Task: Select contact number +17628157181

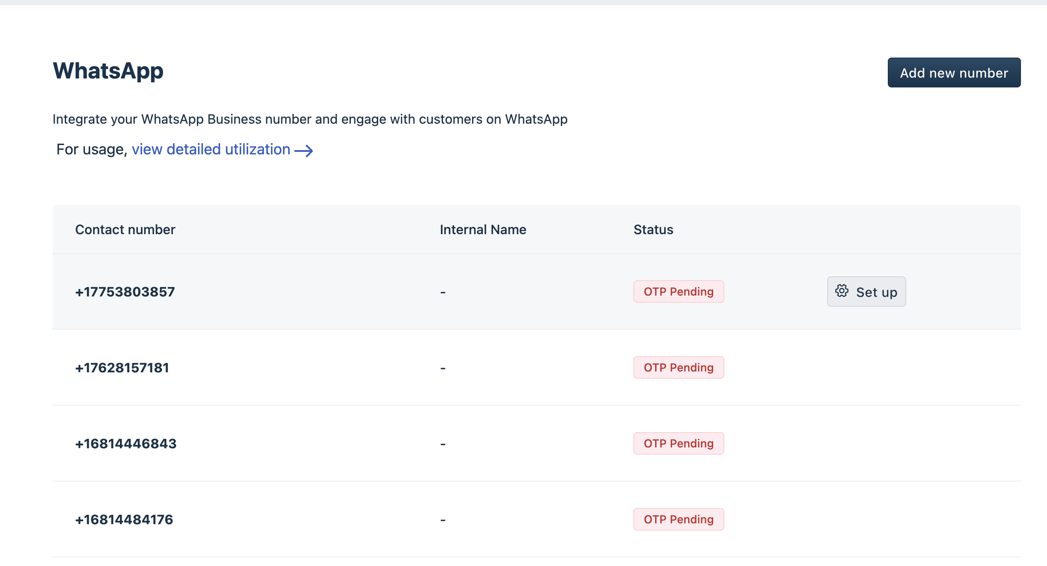Action: click(x=122, y=368)
